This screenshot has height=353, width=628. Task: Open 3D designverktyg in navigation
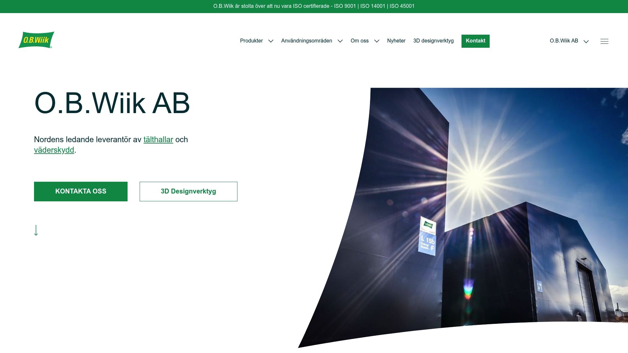[433, 41]
